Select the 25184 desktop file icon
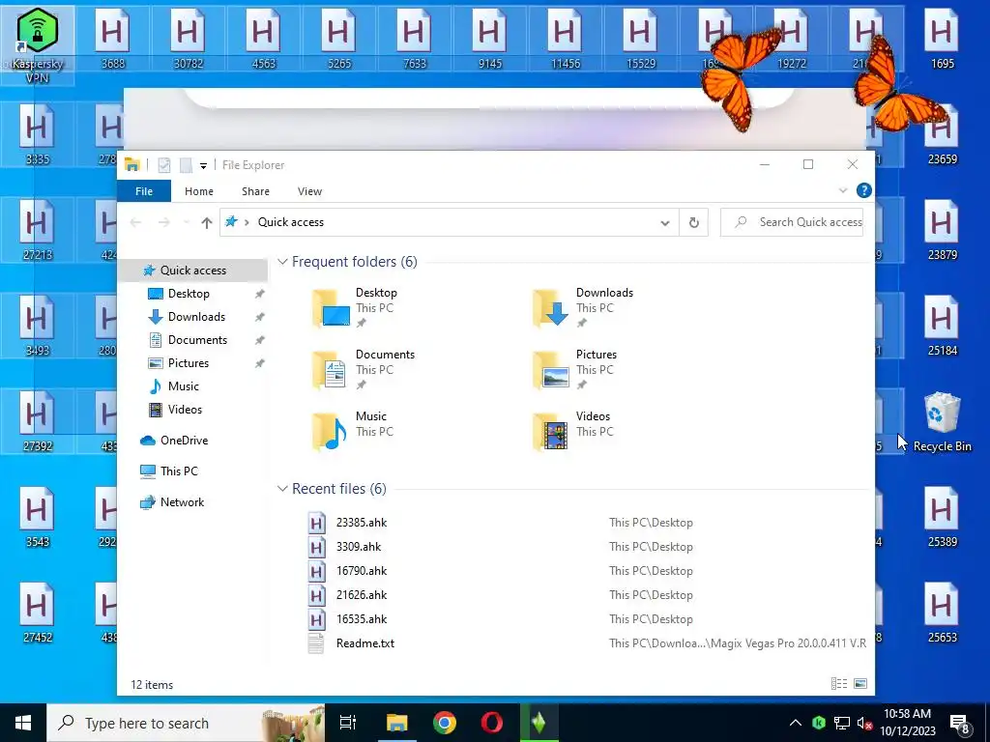 (x=942, y=325)
